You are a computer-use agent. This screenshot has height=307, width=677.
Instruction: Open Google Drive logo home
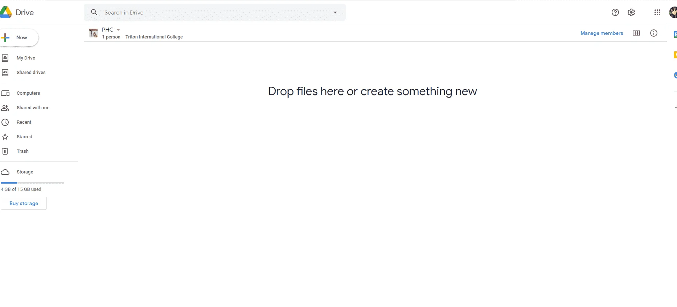tap(17, 12)
